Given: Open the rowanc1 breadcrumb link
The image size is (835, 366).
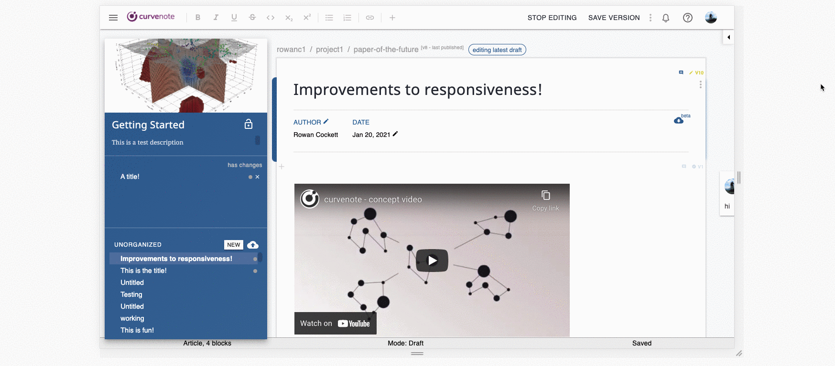Looking at the screenshot, I should [291, 50].
